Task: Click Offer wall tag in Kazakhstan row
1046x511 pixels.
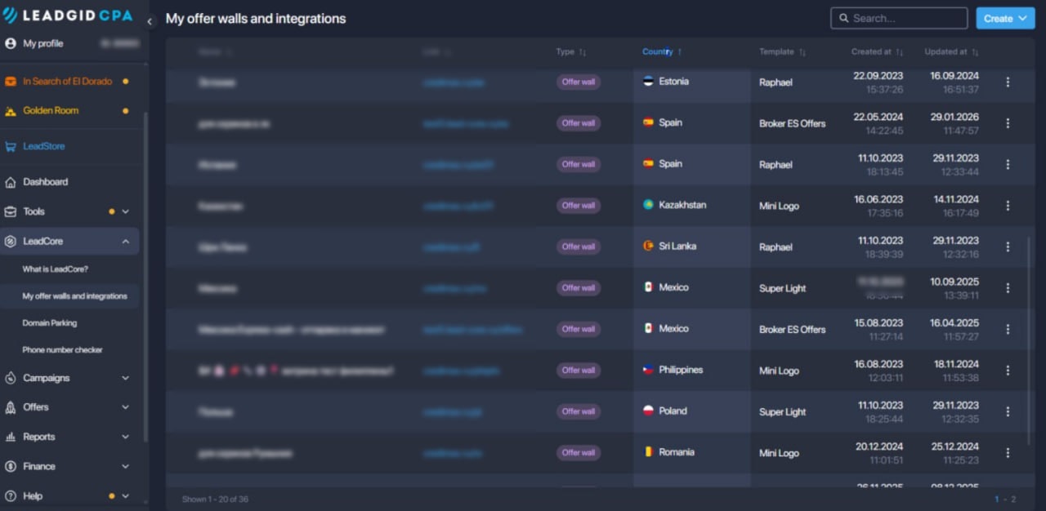Action: tap(579, 206)
